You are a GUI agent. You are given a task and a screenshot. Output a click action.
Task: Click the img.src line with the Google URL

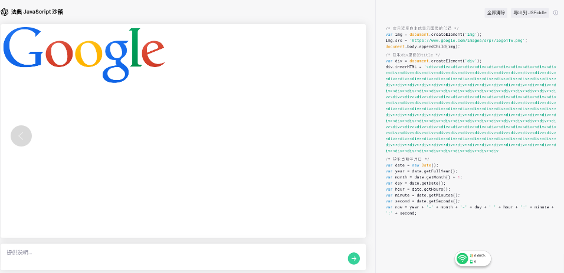pyautogui.click(x=457, y=41)
